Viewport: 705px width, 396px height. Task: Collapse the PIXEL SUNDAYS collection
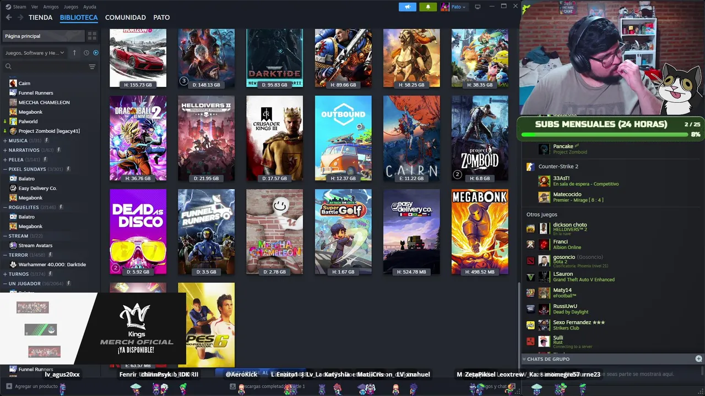[4, 169]
